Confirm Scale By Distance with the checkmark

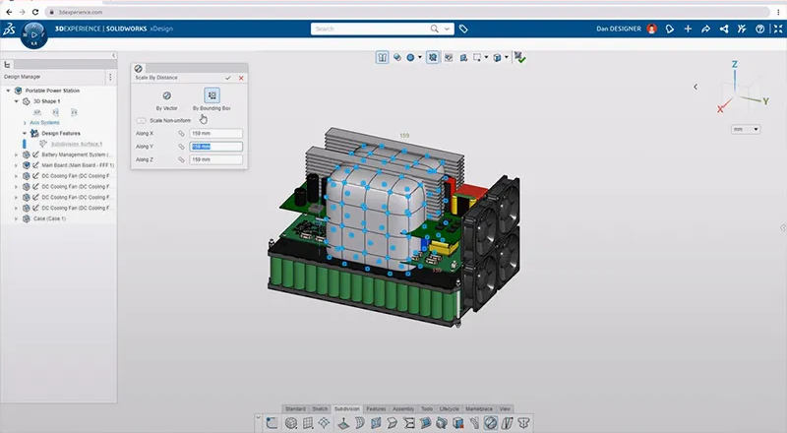(x=228, y=78)
